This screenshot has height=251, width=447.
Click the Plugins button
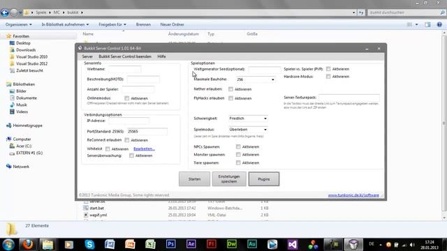[264, 179]
